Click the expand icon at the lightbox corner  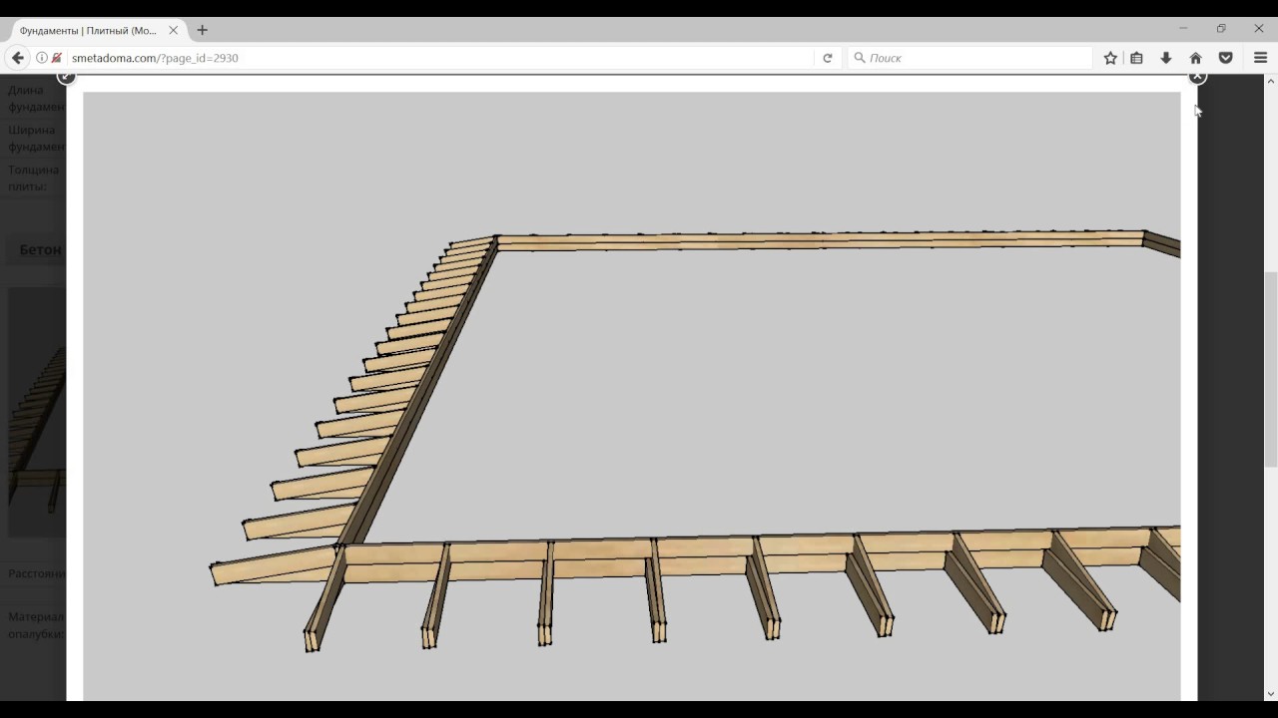tap(66, 77)
